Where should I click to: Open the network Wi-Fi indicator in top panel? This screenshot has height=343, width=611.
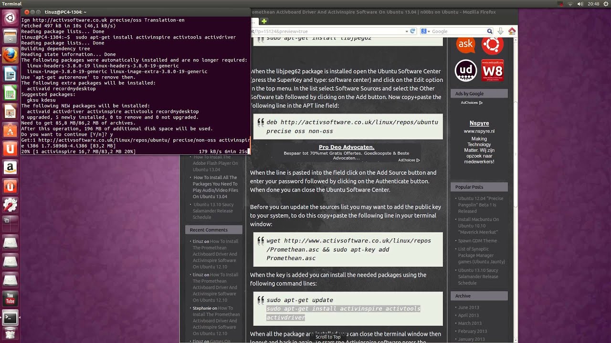pos(570,4)
